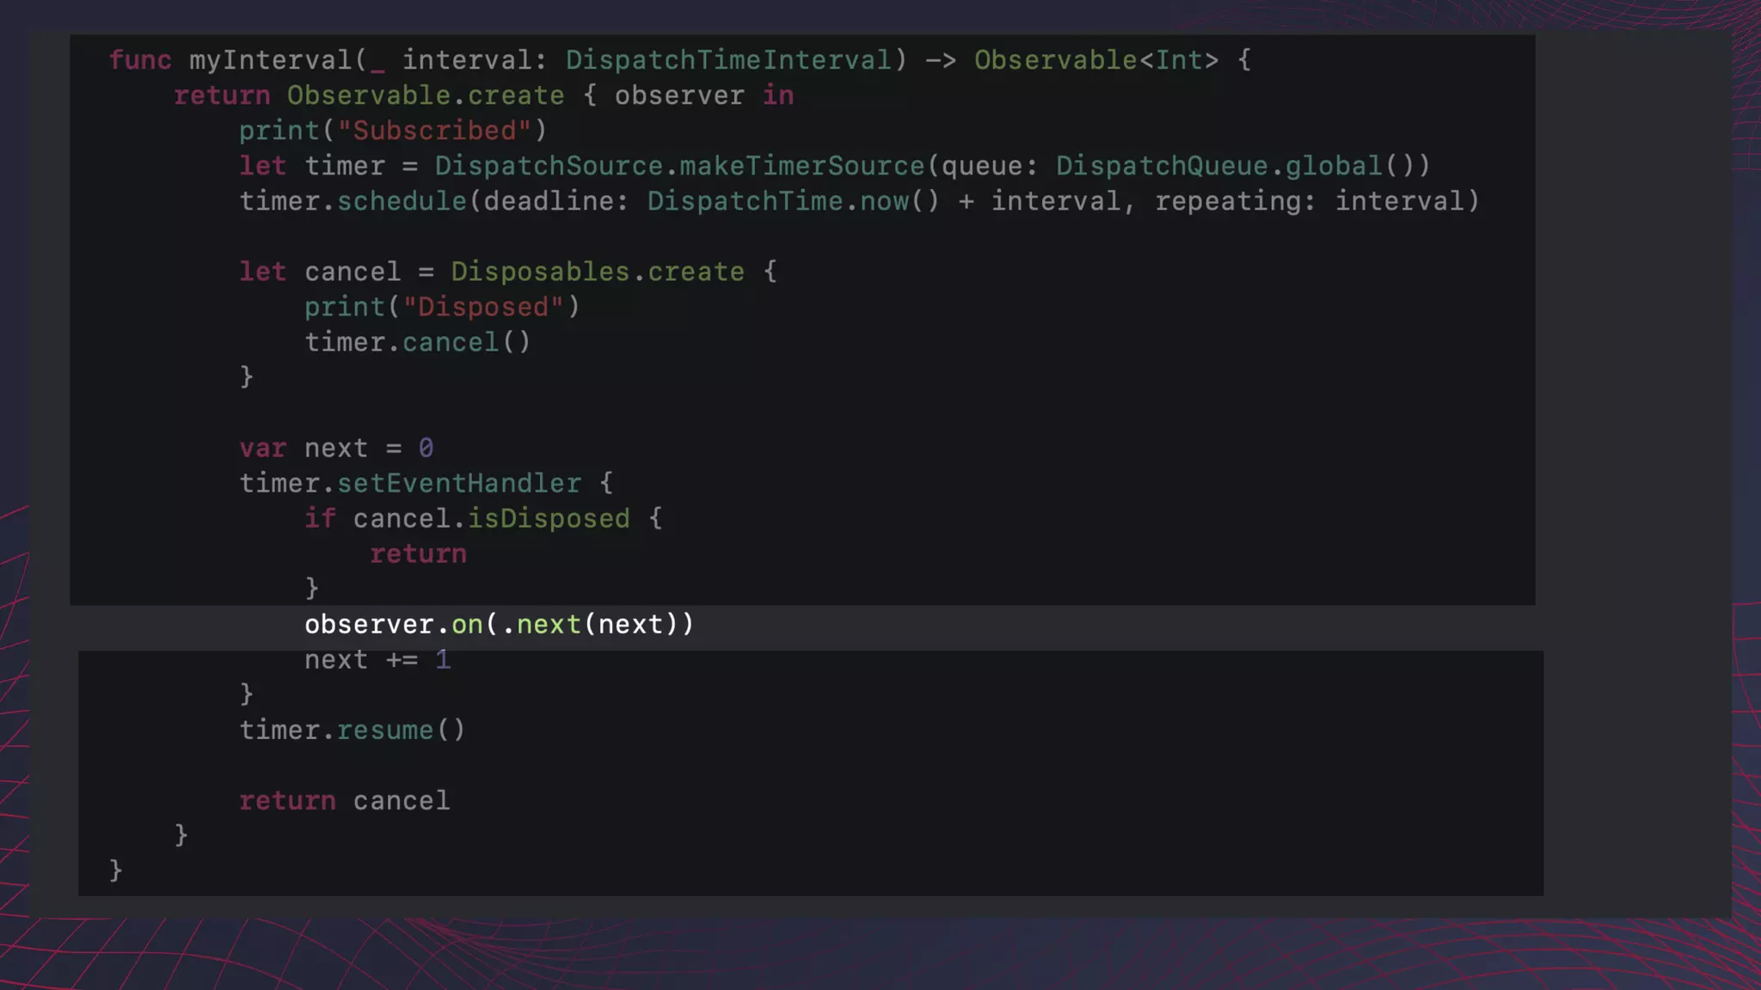Click the timer.cancel() call
1761x990 pixels.
(x=418, y=342)
